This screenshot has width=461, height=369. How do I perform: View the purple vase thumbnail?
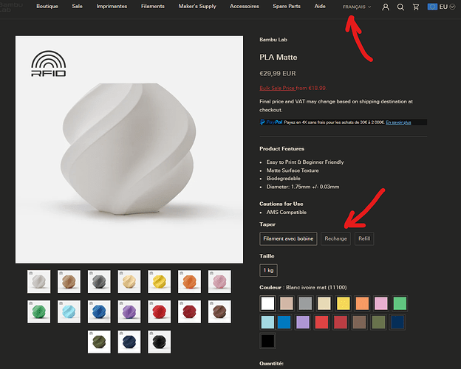point(129,311)
